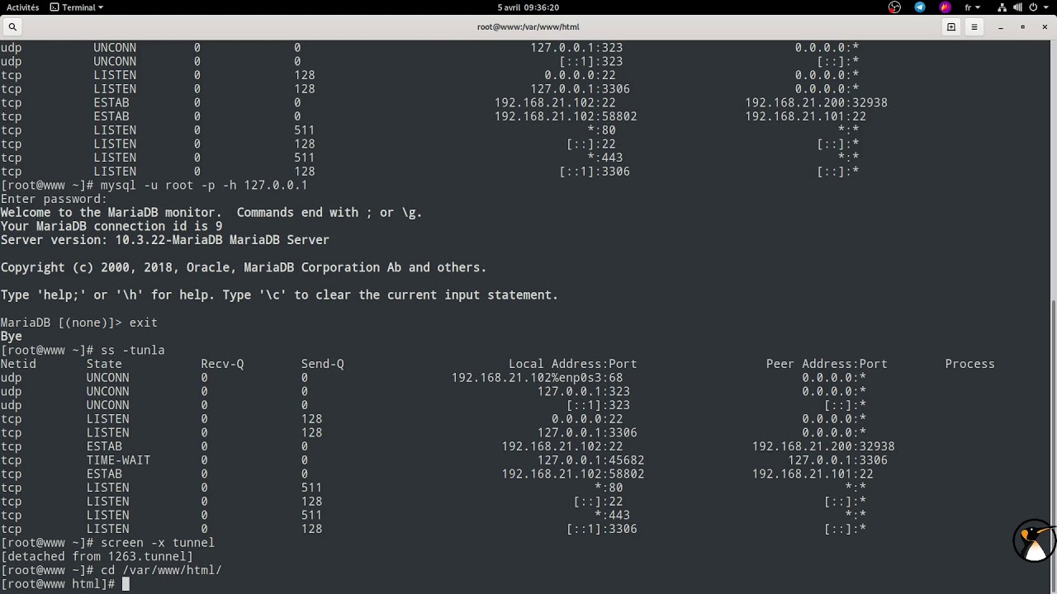Click the 'Local Address:Port' header
The width and height of the screenshot is (1057, 594).
pos(573,364)
